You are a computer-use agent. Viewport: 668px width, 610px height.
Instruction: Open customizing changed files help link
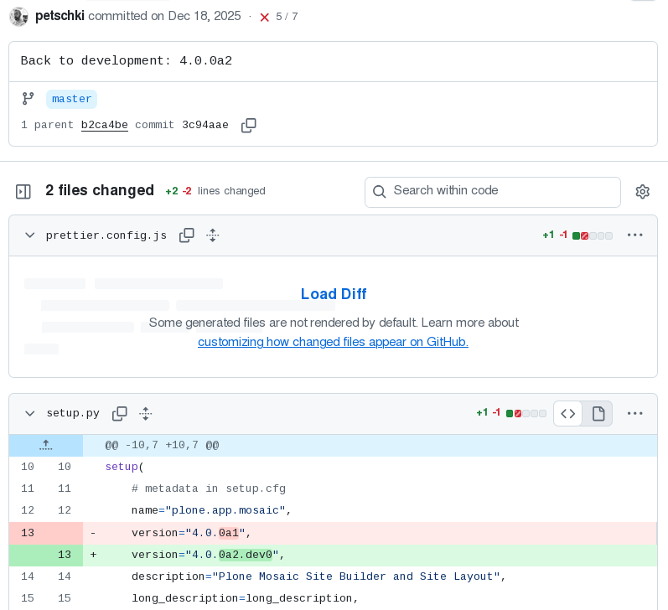[x=333, y=342]
